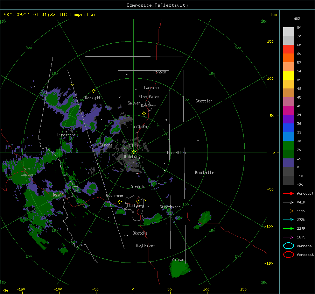This screenshot has height=294, width=315.
Task: Click the white cross marker south of Stettler
Action: [x=198, y=141]
